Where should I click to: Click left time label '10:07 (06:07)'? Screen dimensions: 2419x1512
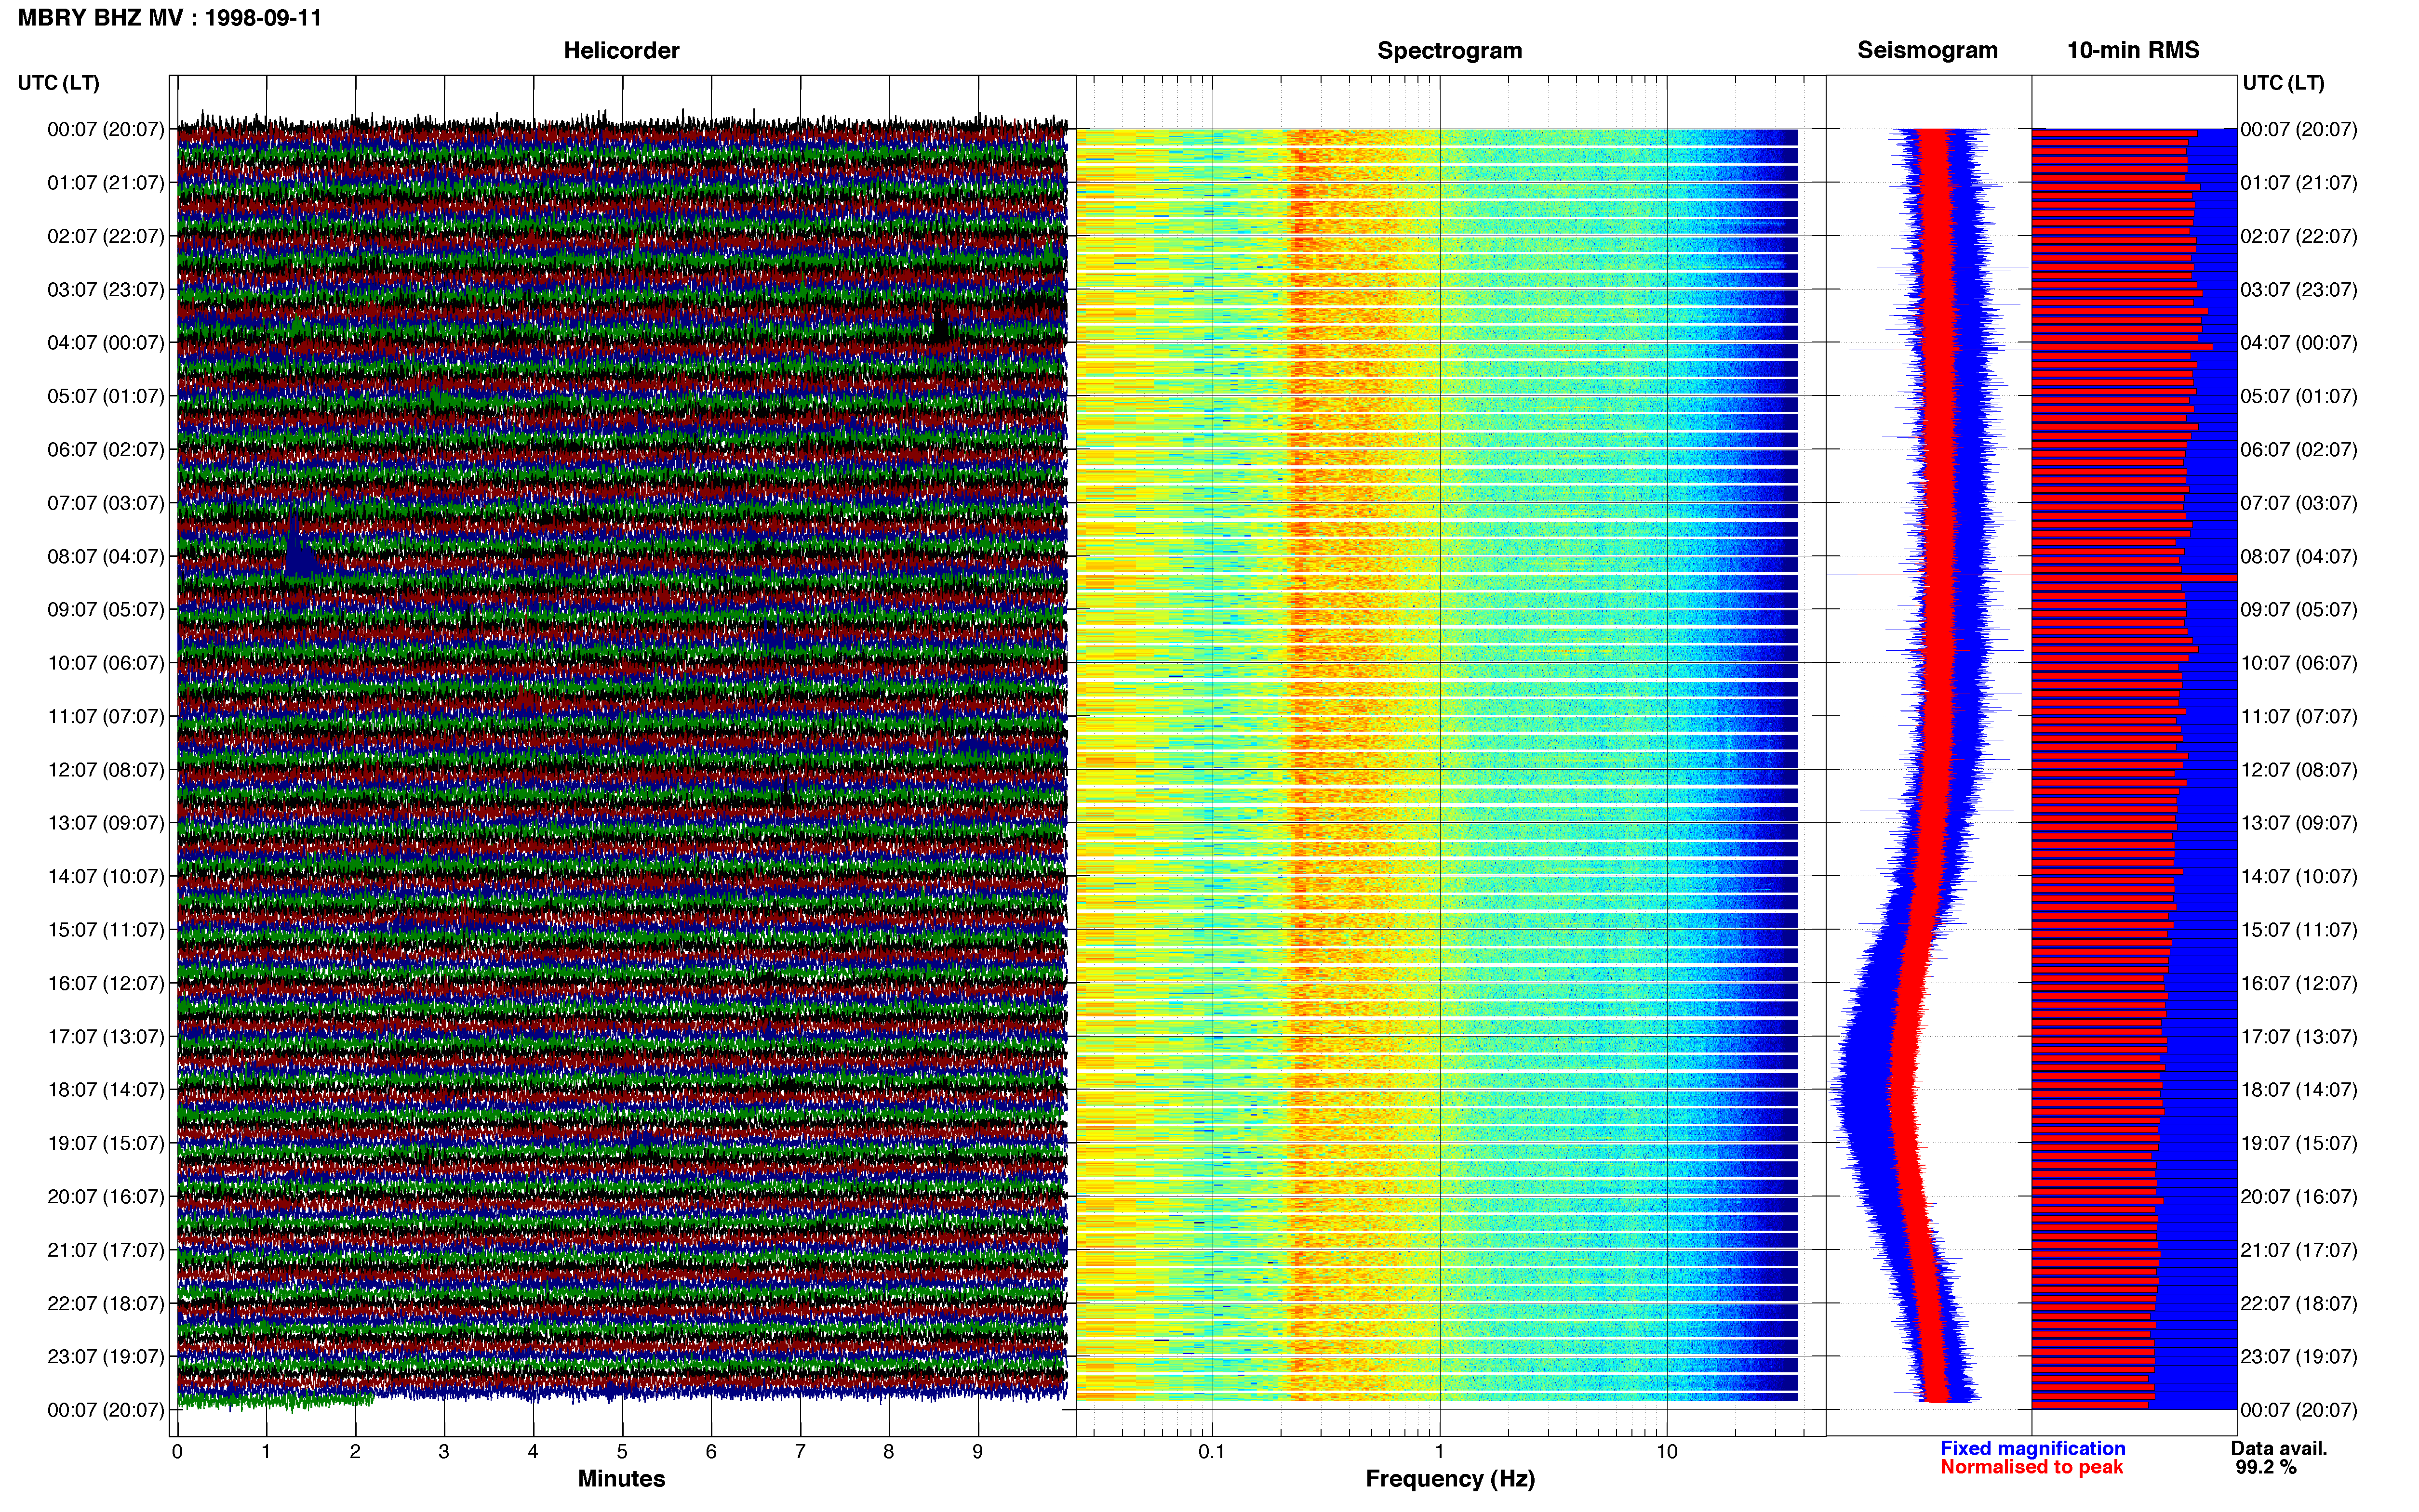coord(106,663)
